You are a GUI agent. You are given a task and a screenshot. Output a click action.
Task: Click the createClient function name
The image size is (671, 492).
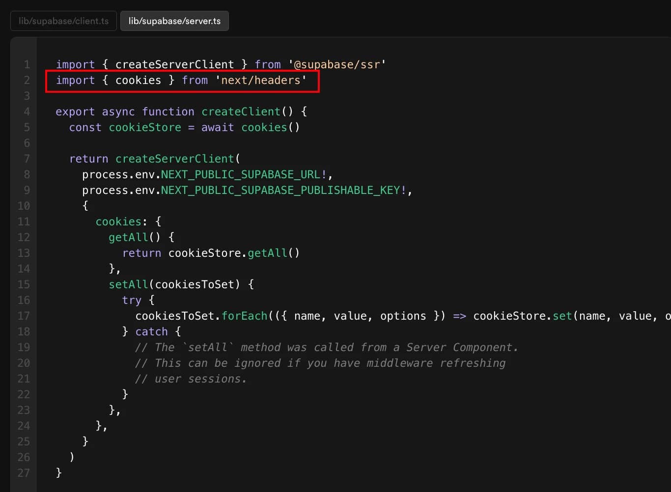click(x=241, y=111)
